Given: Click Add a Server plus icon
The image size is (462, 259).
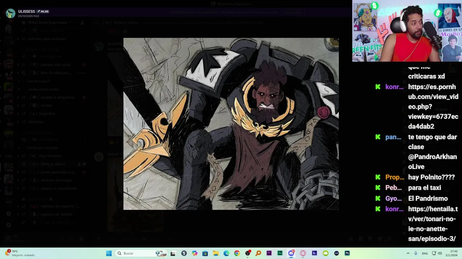Looking at the screenshot, I should point(9,214).
